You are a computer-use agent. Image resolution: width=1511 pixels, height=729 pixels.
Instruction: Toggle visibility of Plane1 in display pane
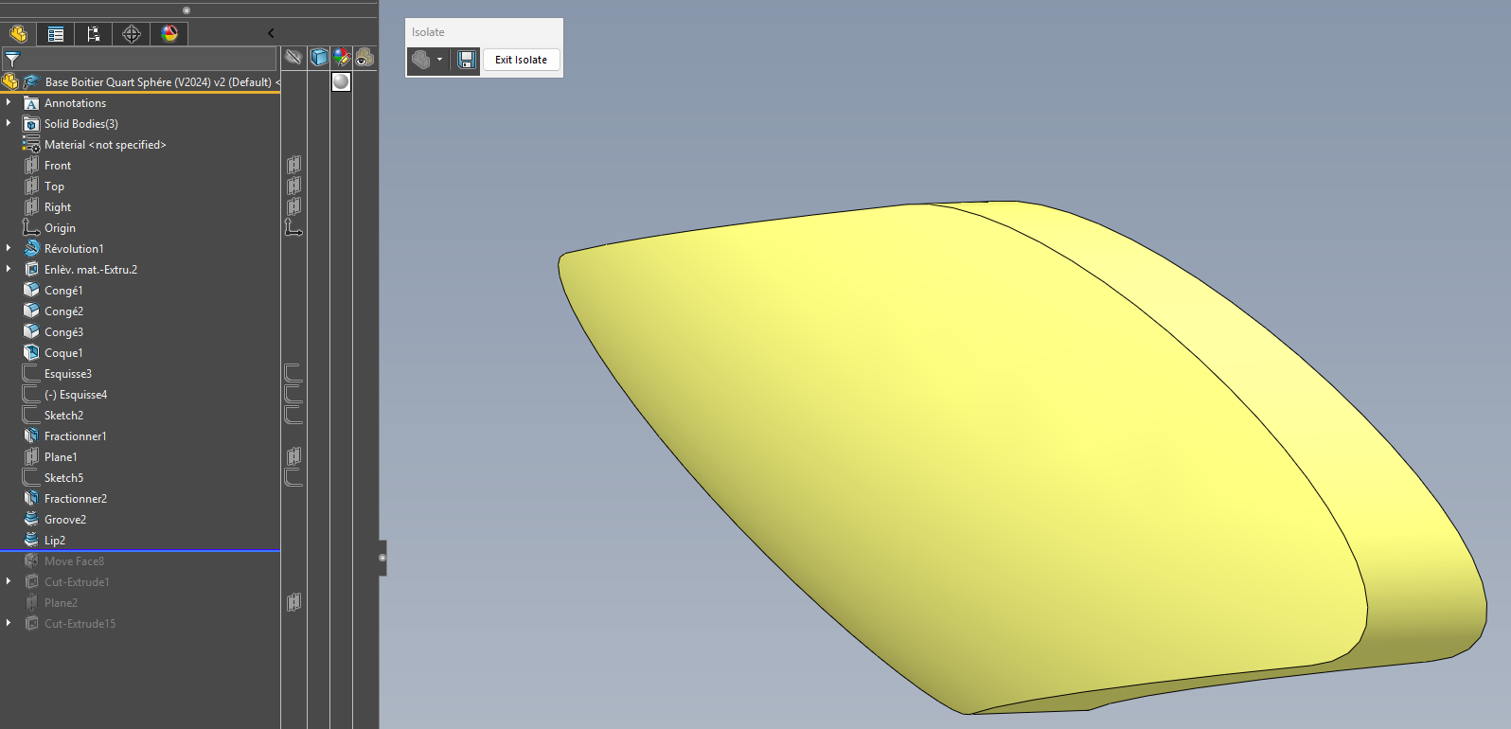[293, 457]
